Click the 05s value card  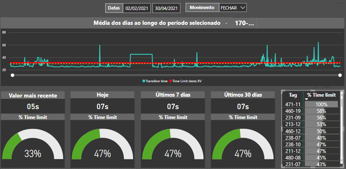pos(33,107)
